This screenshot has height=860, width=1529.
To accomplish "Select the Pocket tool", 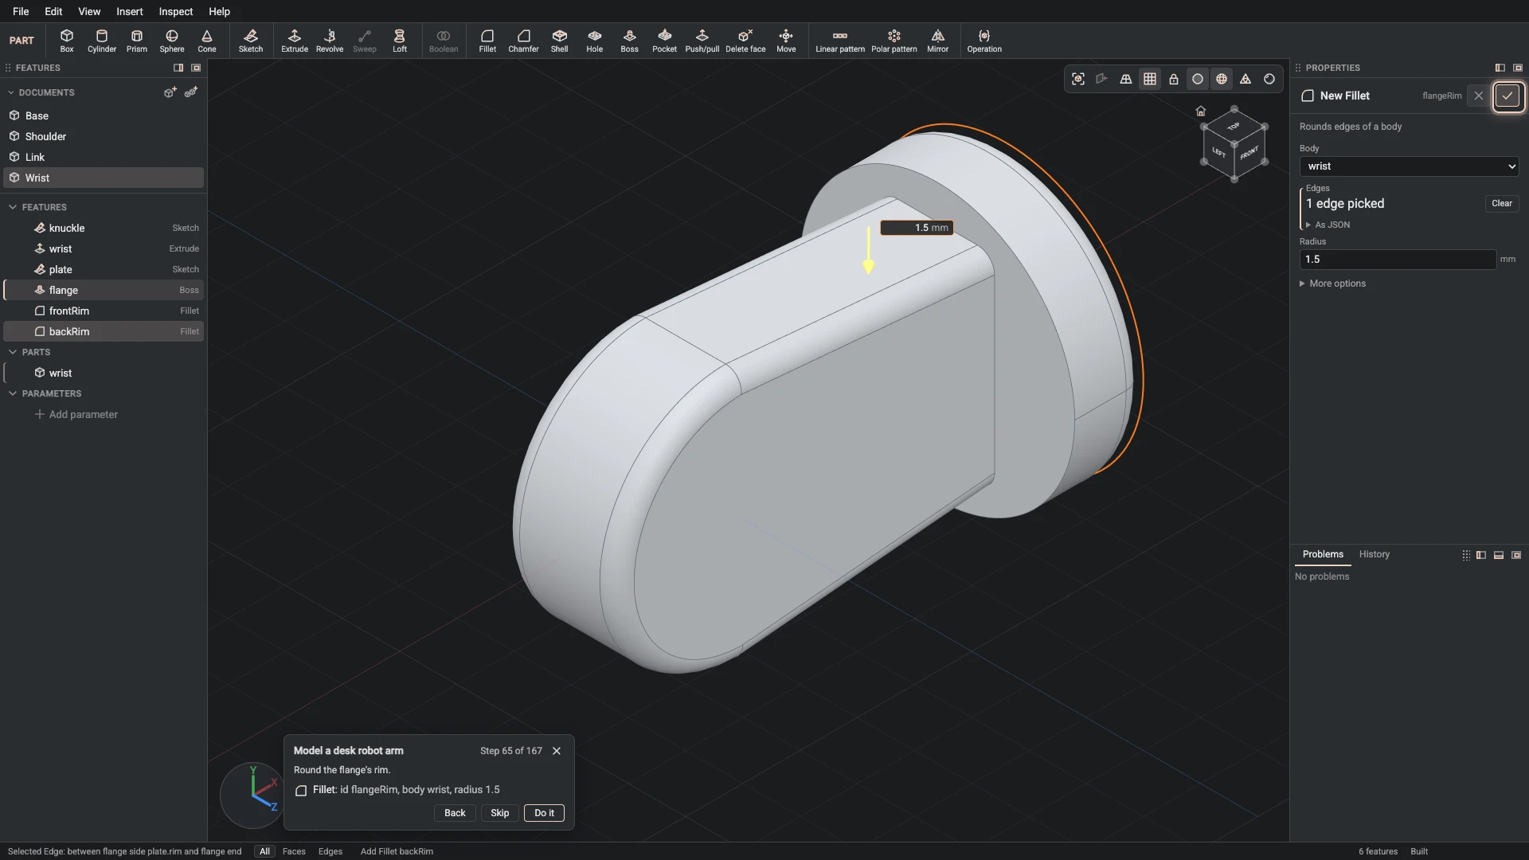I will click(665, 41).
